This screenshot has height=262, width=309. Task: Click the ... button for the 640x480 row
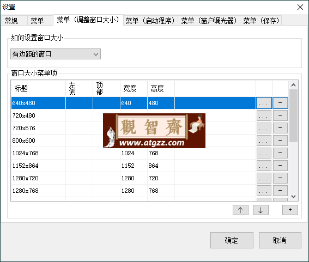pos(264,103)
